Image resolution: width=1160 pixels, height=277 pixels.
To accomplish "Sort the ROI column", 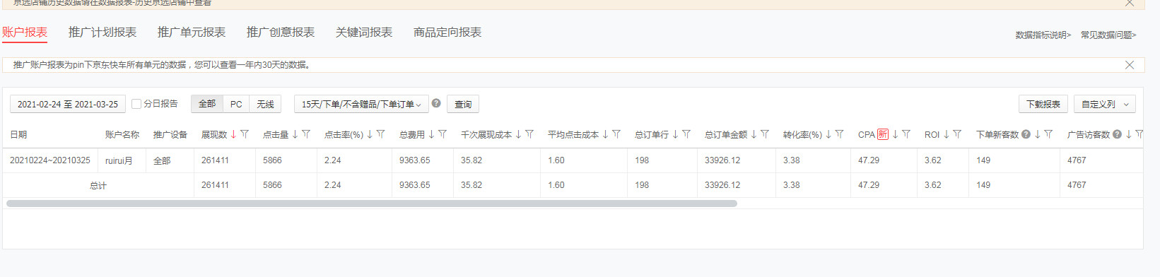I will 946,134.
